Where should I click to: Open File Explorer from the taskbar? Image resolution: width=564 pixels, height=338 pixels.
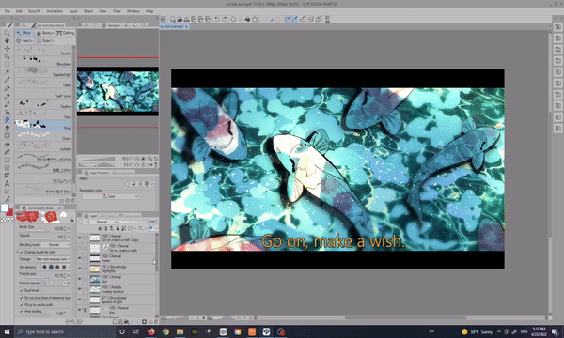pos(180,331)
